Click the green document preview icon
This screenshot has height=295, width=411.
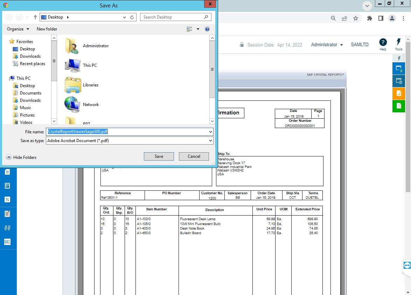(x=398, y=106)
